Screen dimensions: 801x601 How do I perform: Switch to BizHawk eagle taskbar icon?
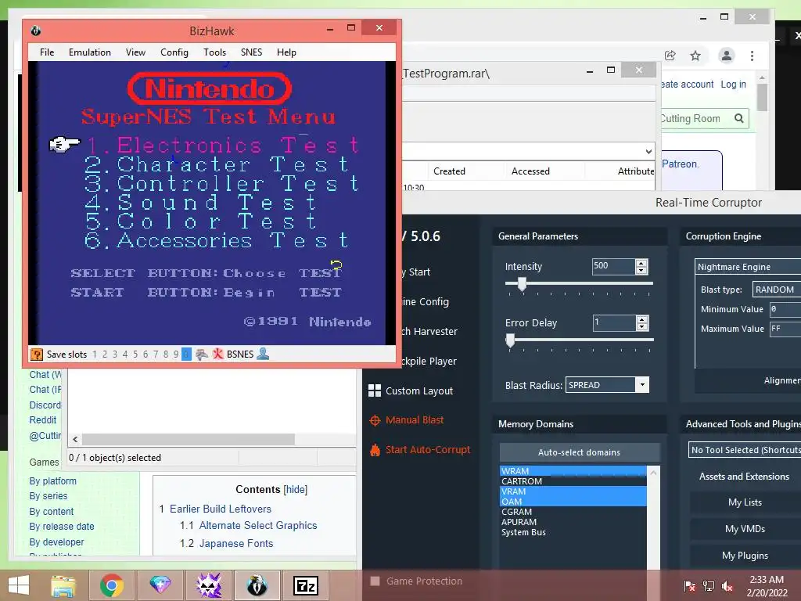click(x=257, y=585)
